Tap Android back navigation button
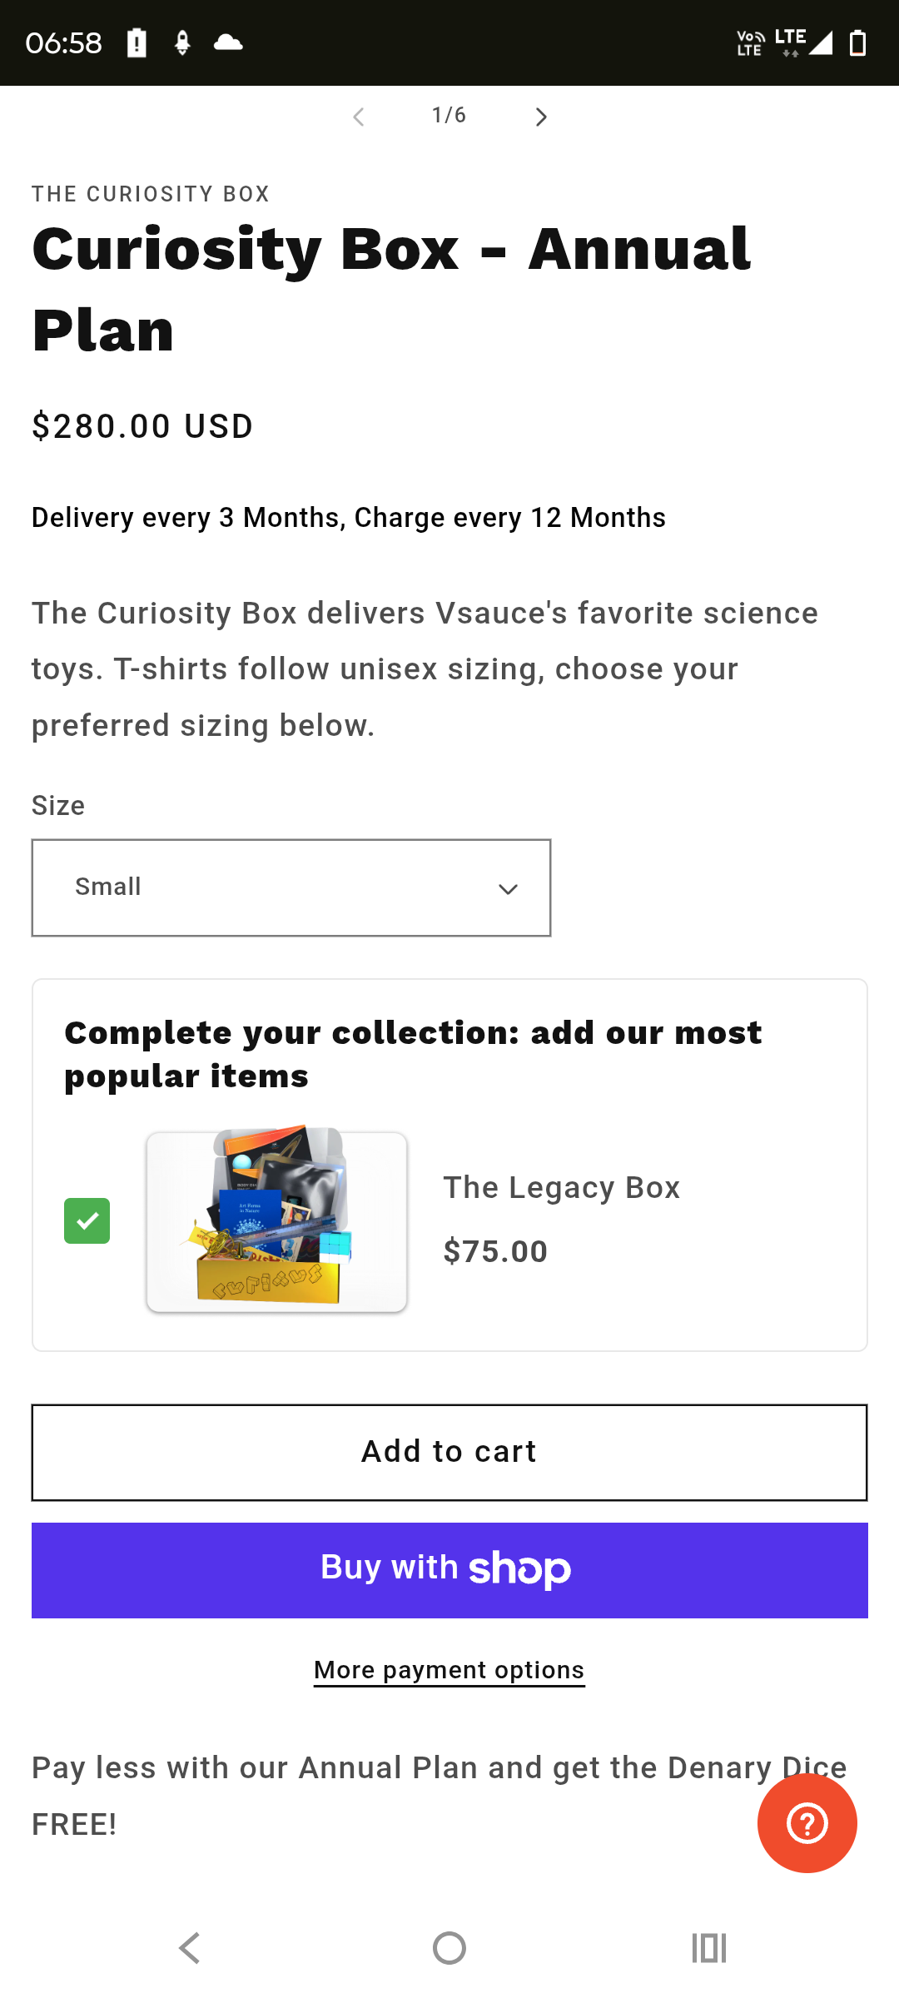Screen dimensions: 899x1998 [190, 1948]
